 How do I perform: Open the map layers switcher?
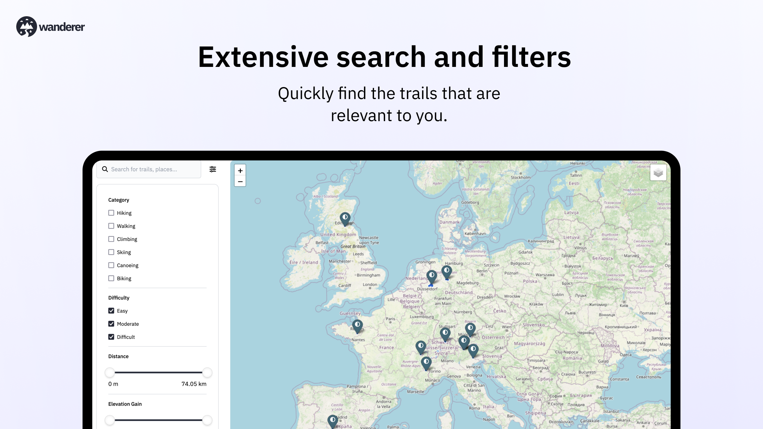(x=658, y=172)
